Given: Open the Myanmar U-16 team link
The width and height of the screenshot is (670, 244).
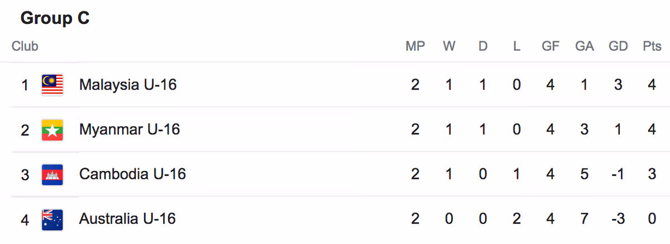Looking at the screenshot, I should (x=130, y=130).
